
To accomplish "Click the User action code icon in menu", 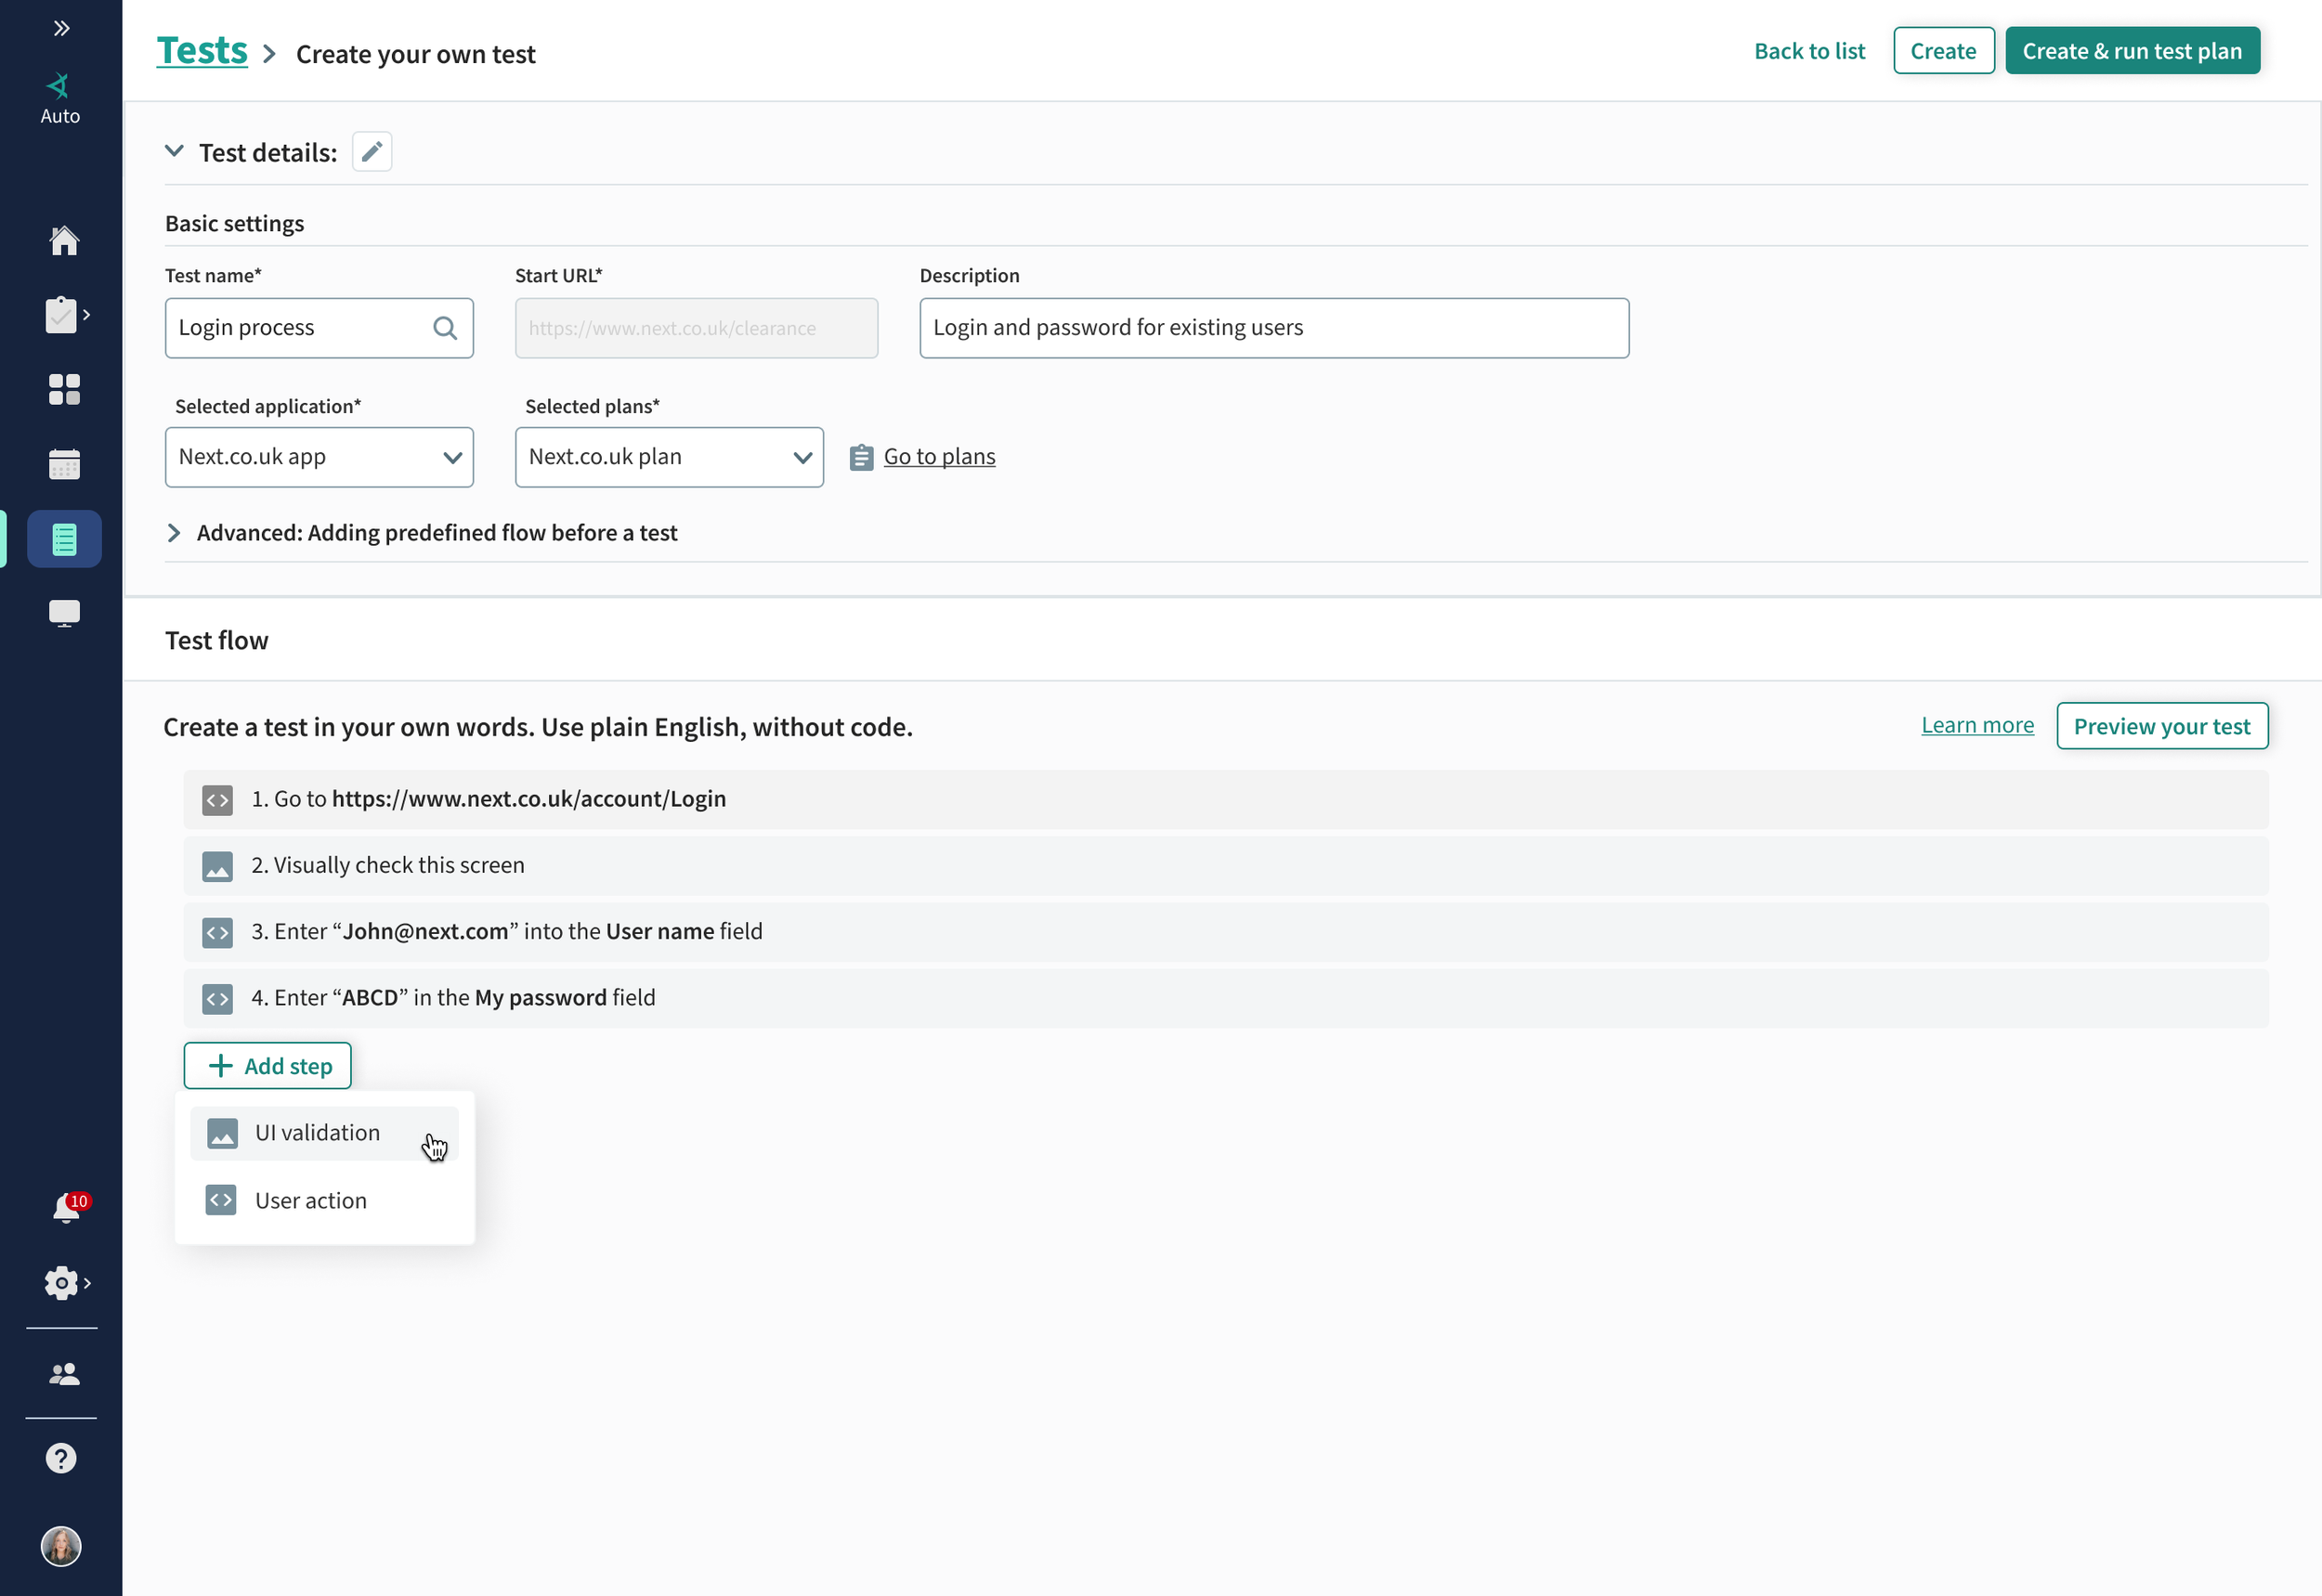I will point(221,1200).
